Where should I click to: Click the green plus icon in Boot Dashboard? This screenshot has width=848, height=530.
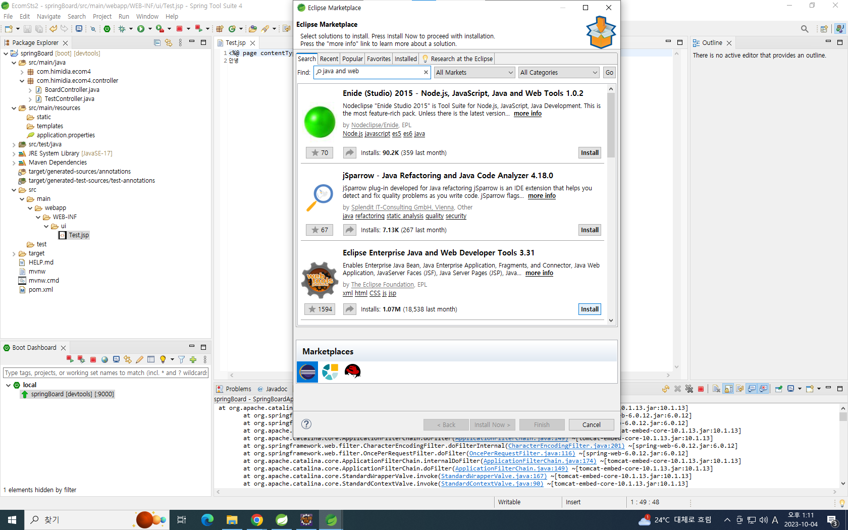(x=193, y=359)
